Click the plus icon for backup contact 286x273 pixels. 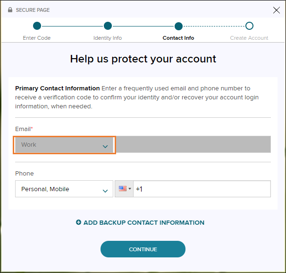79,222
